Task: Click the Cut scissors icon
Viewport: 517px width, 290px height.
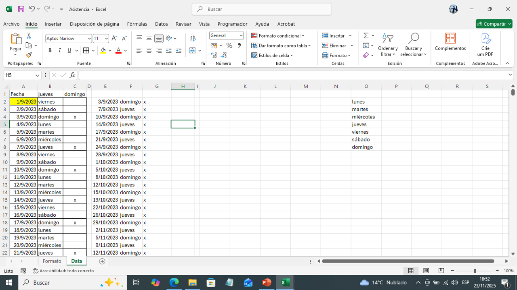Action: (29, 36)
